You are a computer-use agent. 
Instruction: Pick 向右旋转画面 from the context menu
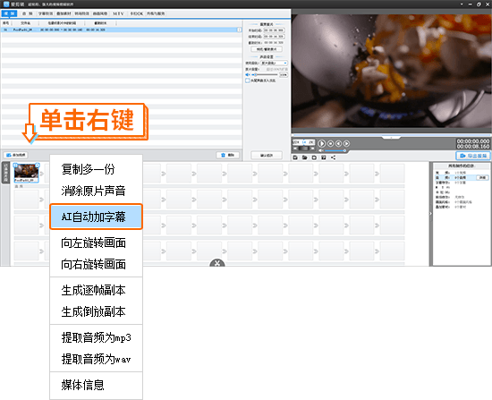point(96,264)
